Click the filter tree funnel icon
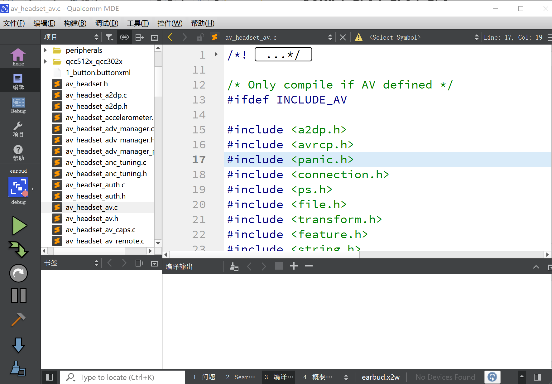 [109, 37]
